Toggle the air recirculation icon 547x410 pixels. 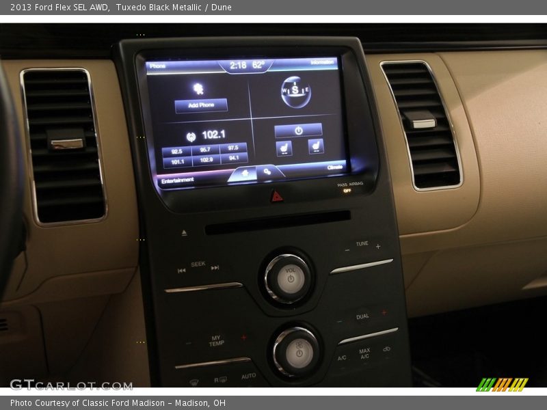point(386,349)
